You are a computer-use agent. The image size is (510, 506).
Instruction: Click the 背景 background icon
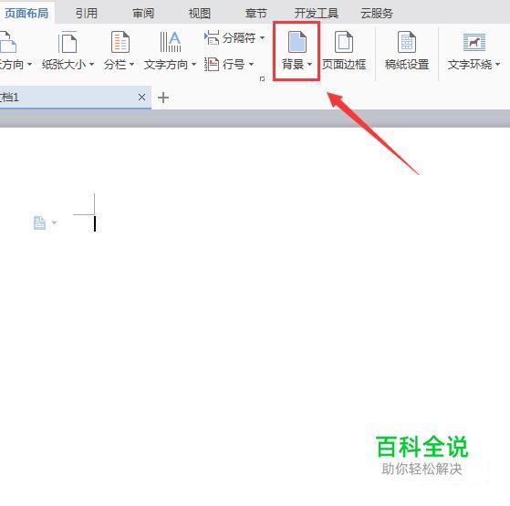(x=297, y=42)
